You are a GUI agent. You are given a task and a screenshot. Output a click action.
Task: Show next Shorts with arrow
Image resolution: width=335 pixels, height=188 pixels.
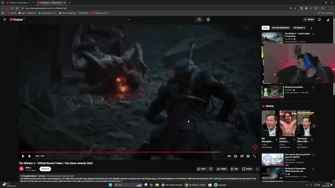point(314,126)
